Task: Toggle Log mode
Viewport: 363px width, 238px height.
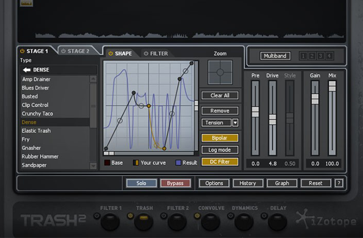Action: click(220, 150)
